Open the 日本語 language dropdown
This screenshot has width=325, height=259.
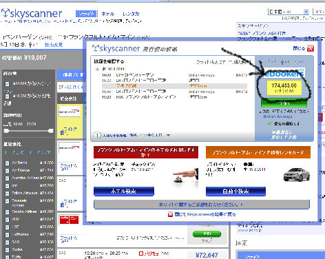[289, 12]
